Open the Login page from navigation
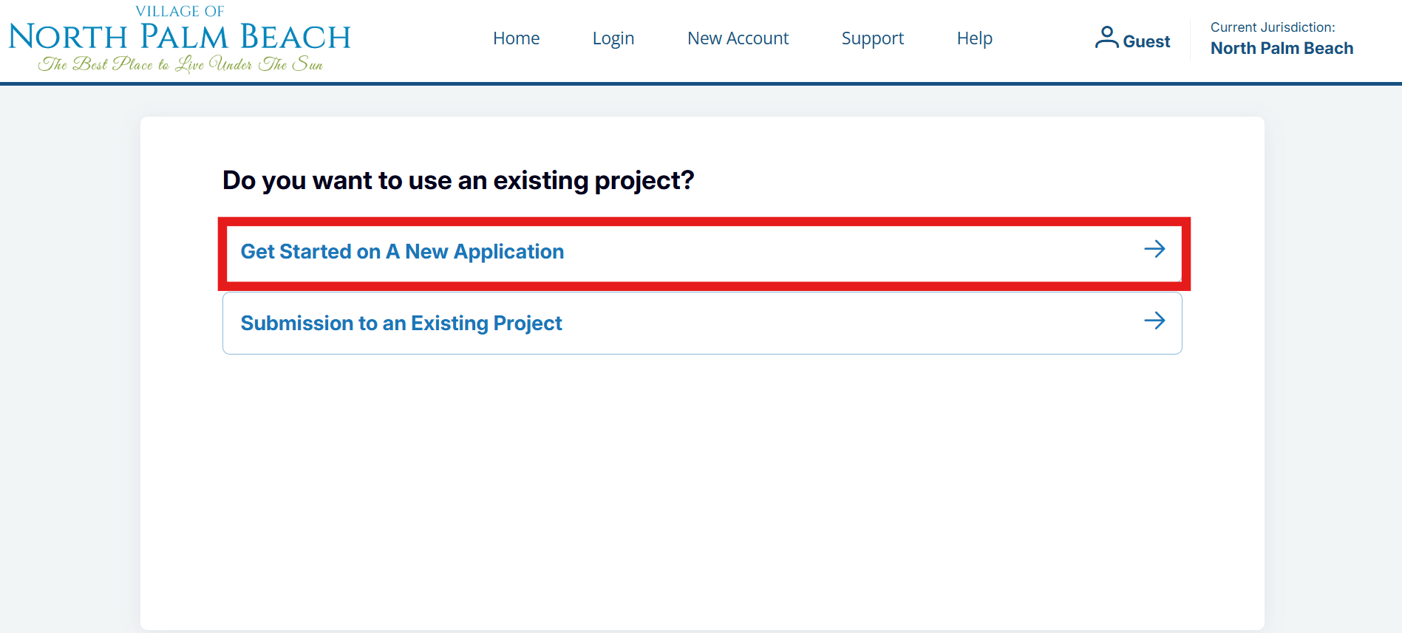Screen dimensions: 1402x633 pos(613,38)
